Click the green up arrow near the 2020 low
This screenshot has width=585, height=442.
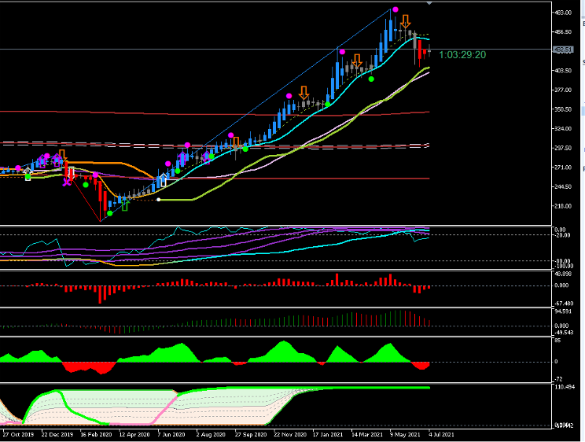pos(124,204)
